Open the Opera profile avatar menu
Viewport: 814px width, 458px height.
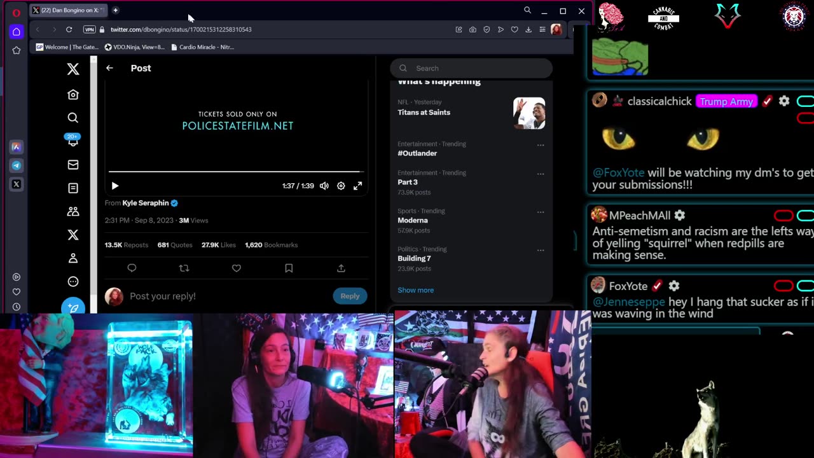(x=556, y=29)
